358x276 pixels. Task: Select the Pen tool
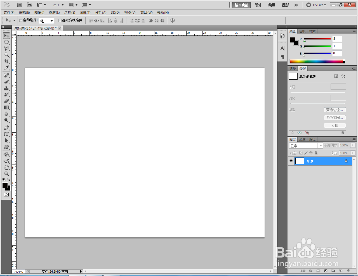click(x=6, y=128)
